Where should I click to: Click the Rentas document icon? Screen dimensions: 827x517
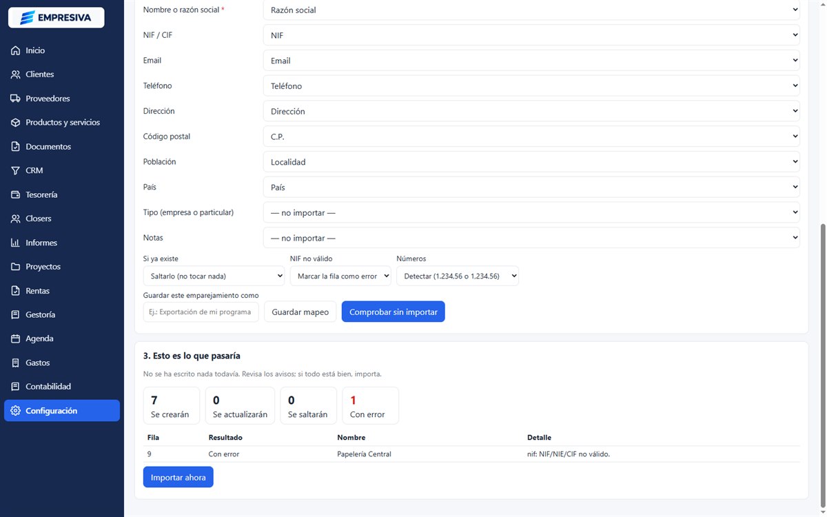(16, 291)
